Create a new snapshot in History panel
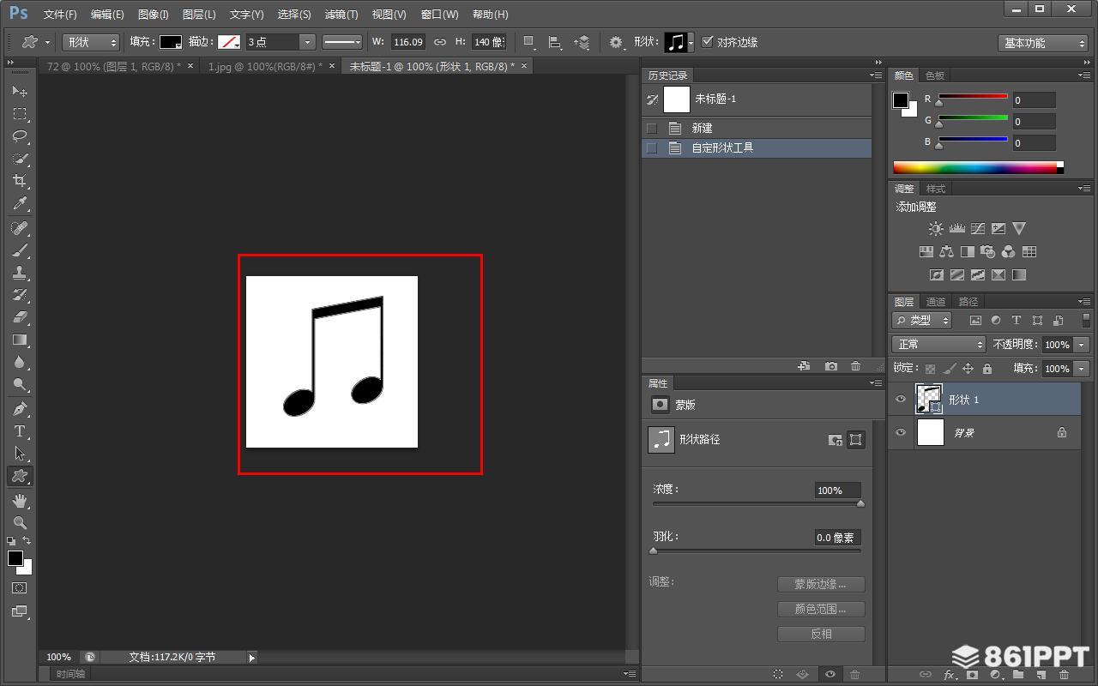 click(x=830, y=366)
